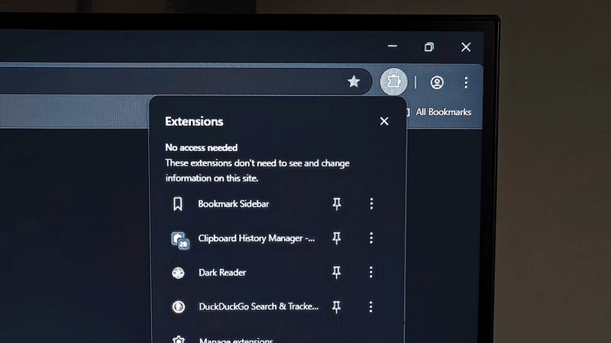Open Chrome three-dot main menu
Image resolution: width=611 pixels, height=343 pixels.
466,82
